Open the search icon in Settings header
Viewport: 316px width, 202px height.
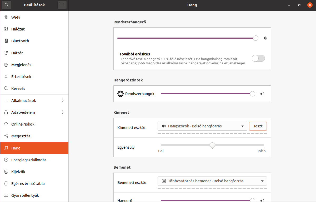(6, 5)
